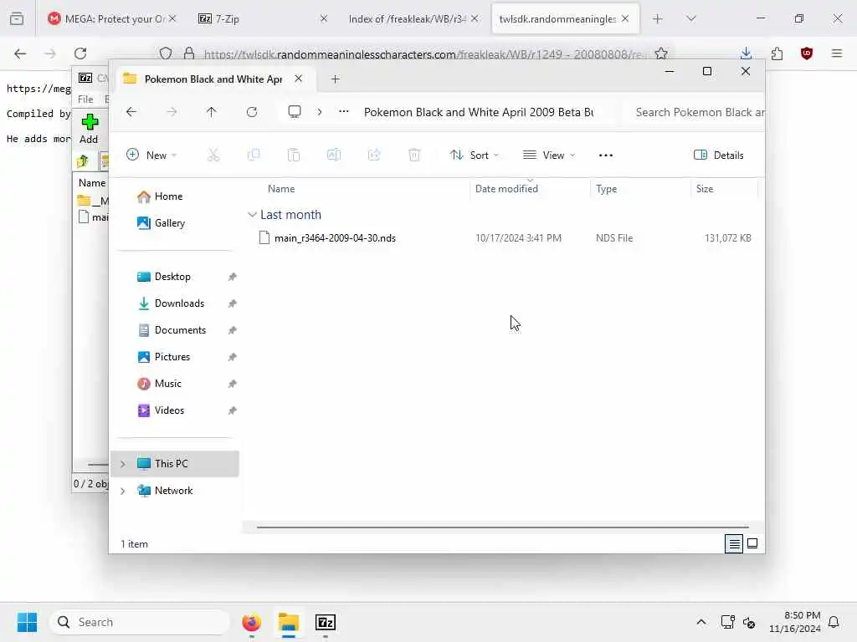Switch to the 7-Zip Firefox tab
This screenshot has height=642, width=857.
tap(261, 18)
